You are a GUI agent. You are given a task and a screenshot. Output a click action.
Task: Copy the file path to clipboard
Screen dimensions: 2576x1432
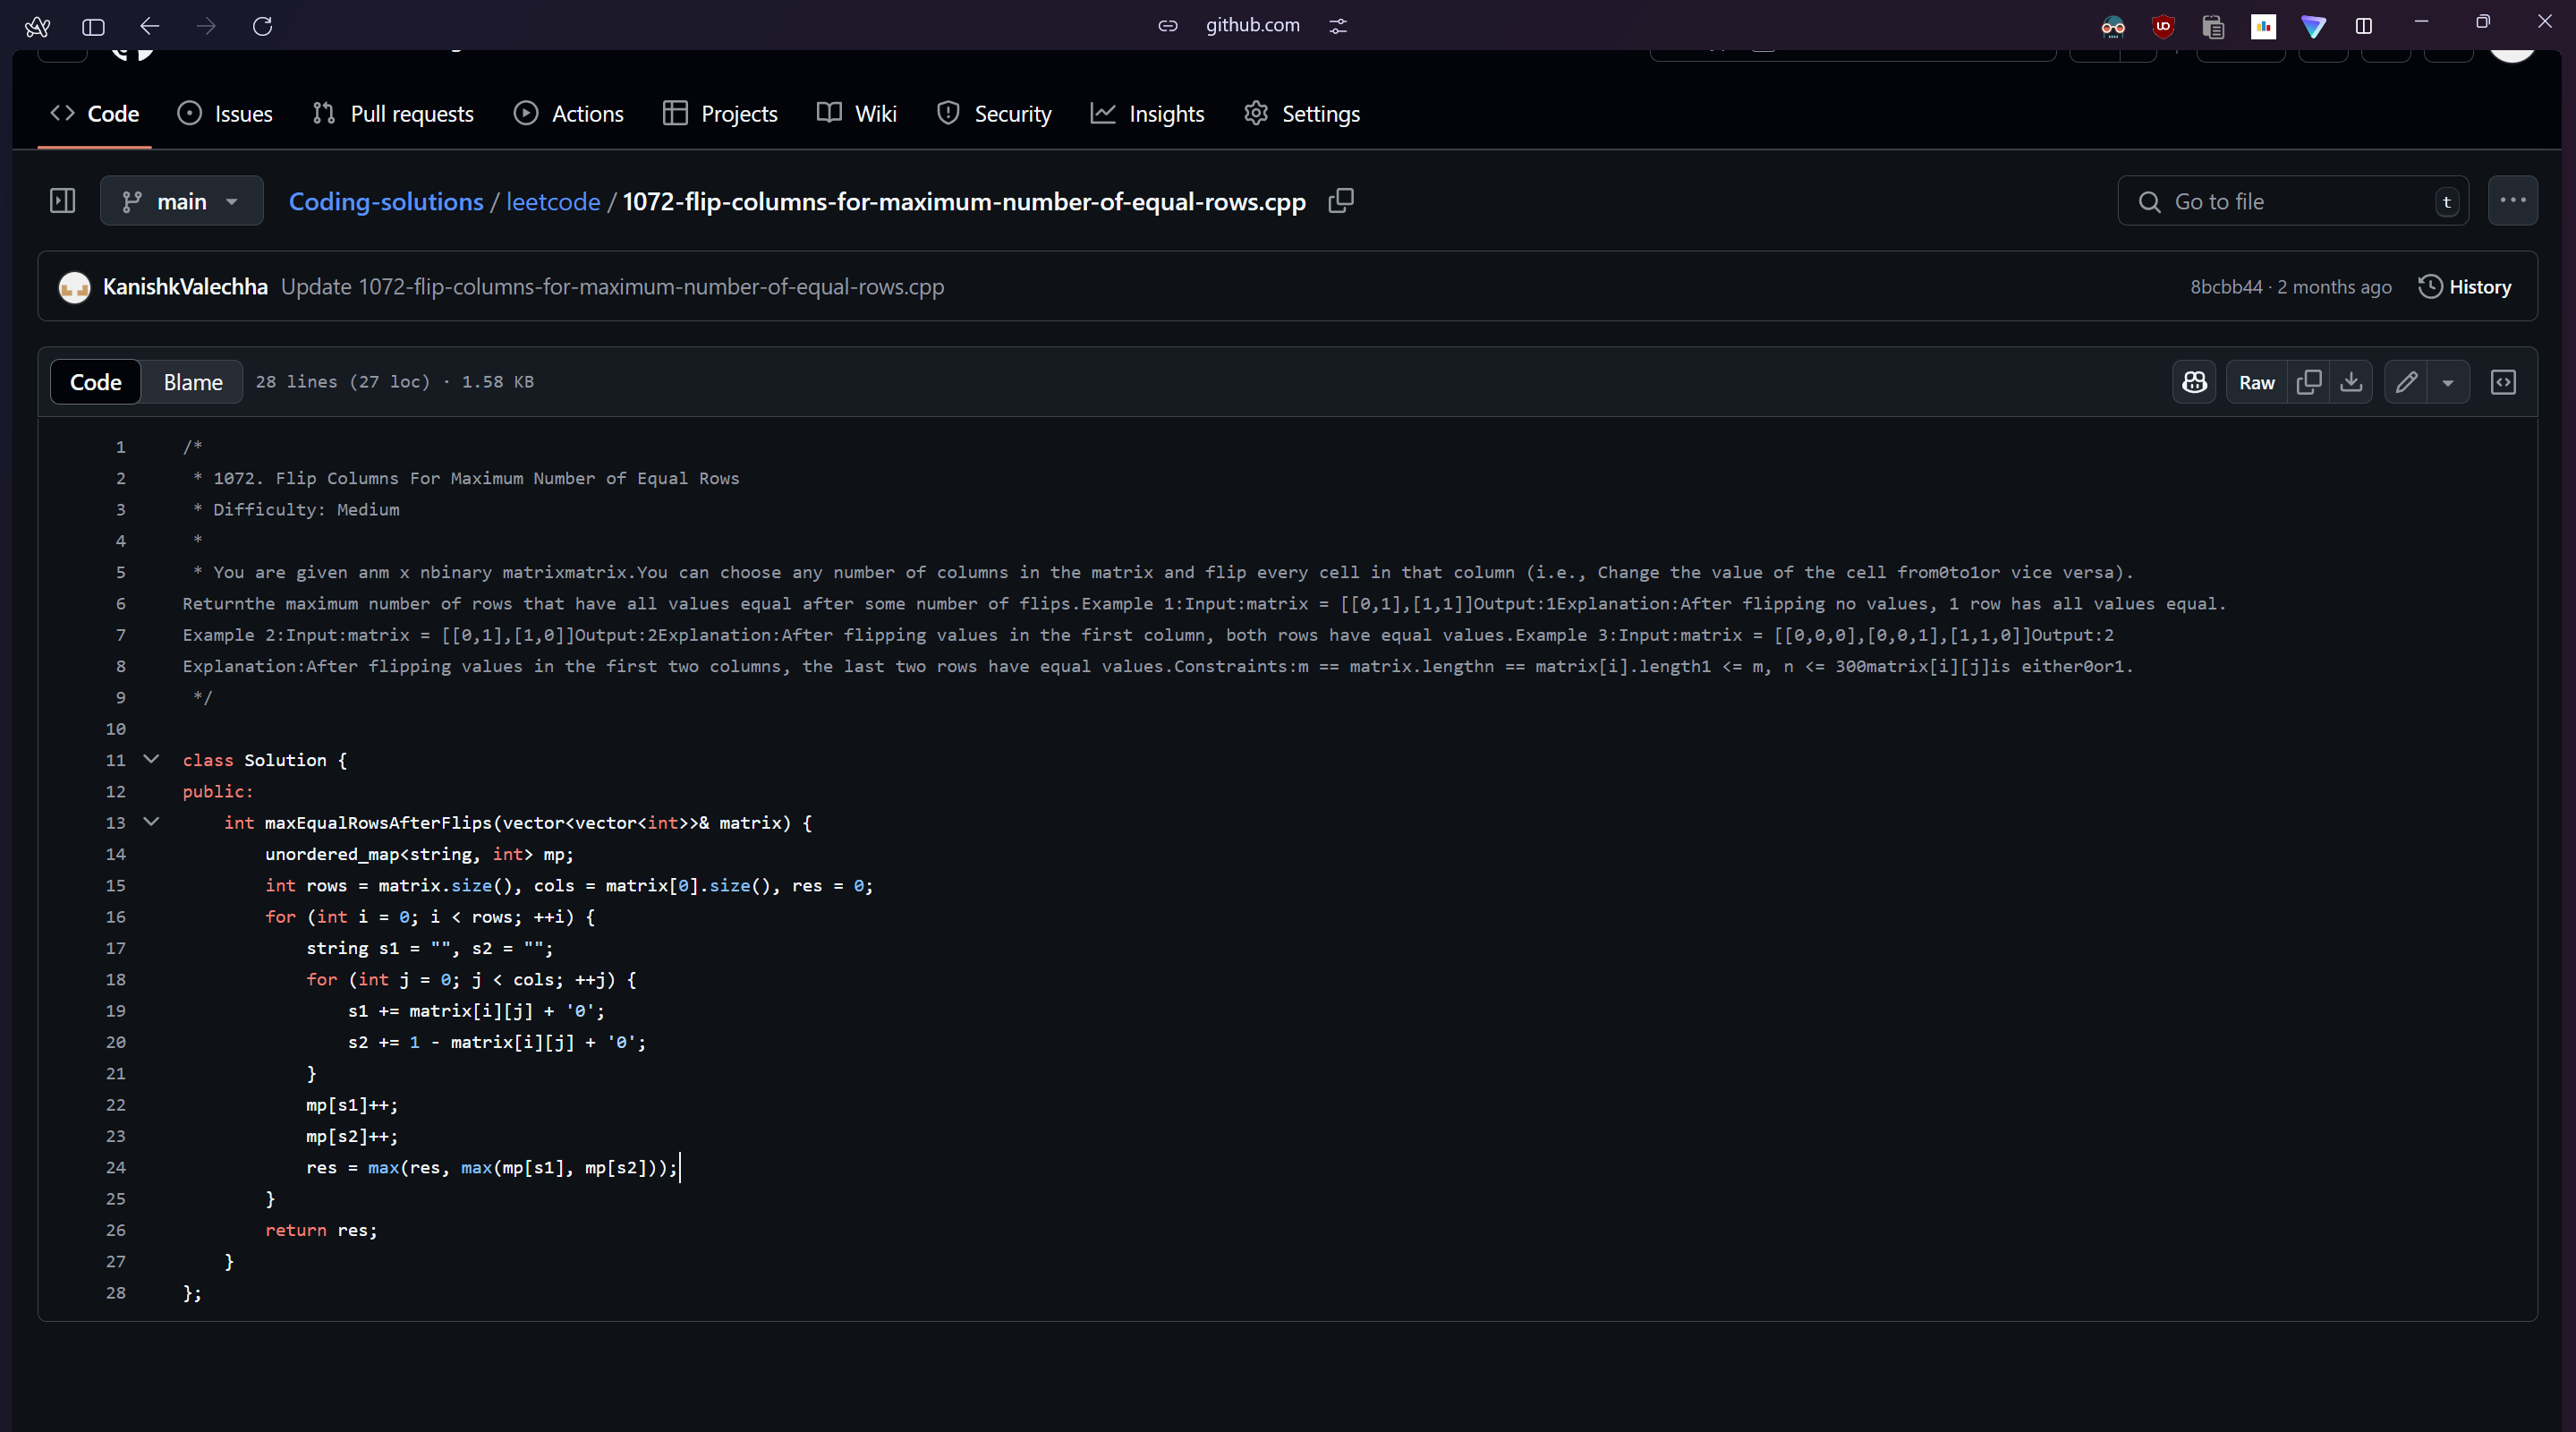1341,201
